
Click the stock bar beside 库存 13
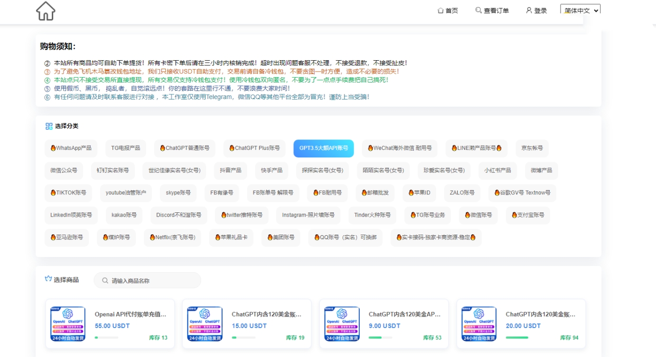(x=106, y=338)
